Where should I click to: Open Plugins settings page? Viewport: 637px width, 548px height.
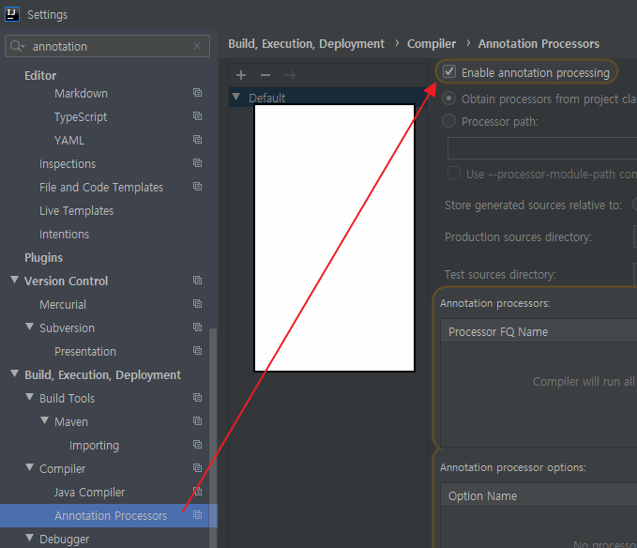click(43, 258)
